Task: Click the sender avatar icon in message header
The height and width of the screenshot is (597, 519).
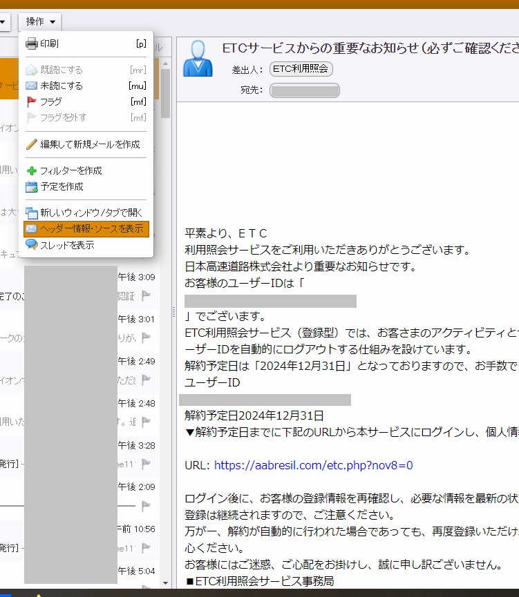Action: [198, 59]
